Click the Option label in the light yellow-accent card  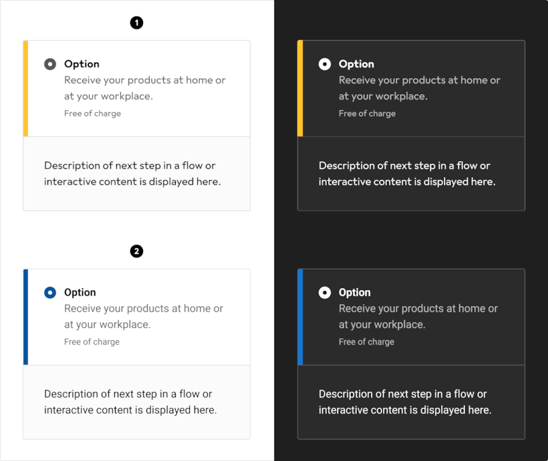click(82, 64)
